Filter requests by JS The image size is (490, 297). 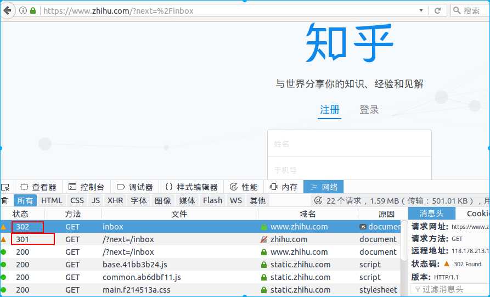click(95, 201)
